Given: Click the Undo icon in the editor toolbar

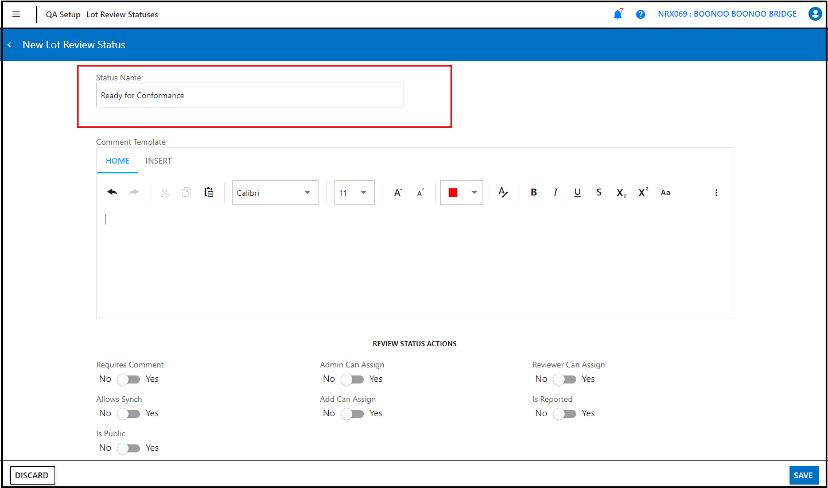Looking at the screenshot, I should (112, 192).
